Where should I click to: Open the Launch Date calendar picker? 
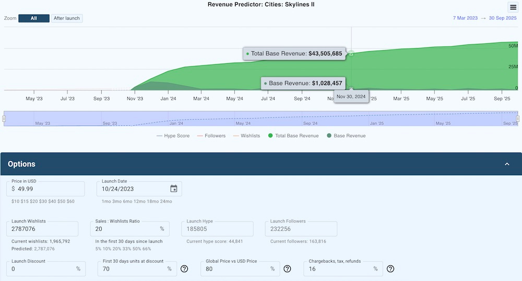[x=174, y=189]
